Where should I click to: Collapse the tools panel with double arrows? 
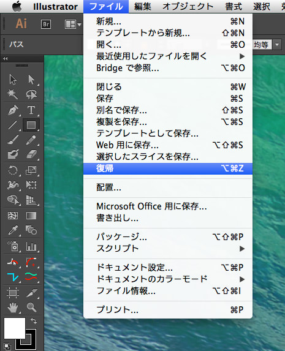point(6,59)
